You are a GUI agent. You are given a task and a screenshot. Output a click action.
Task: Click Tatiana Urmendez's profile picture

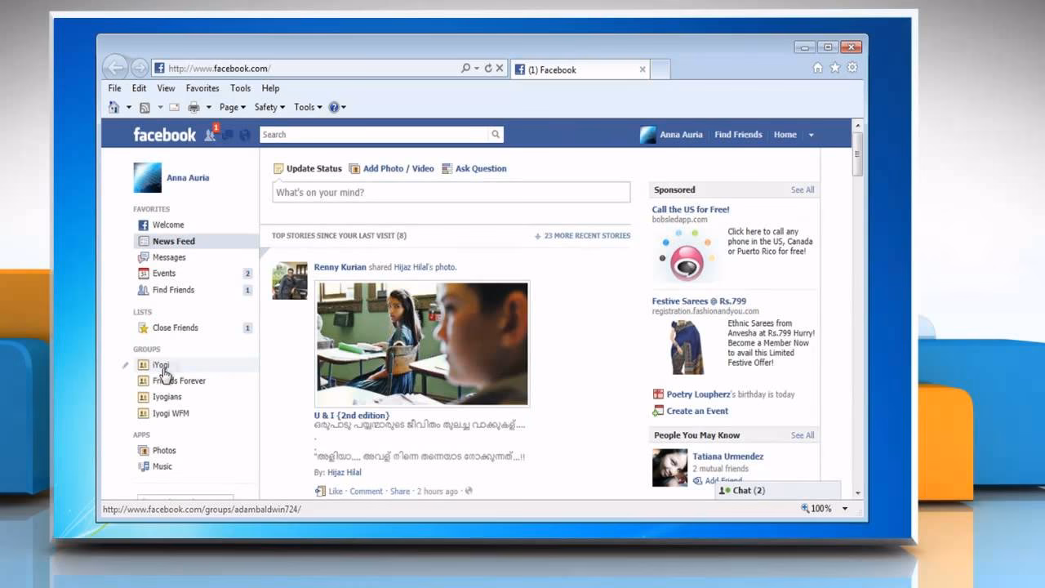[x=669, y=468]
